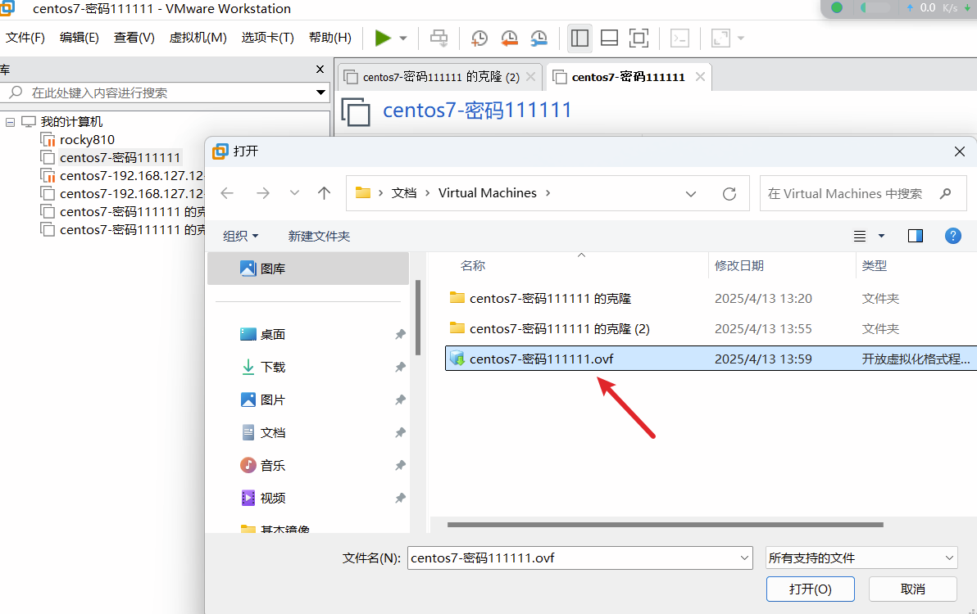
Task: Open the 选项卡(T) menu
Action: pyautogui.click(x=267, y=38)
